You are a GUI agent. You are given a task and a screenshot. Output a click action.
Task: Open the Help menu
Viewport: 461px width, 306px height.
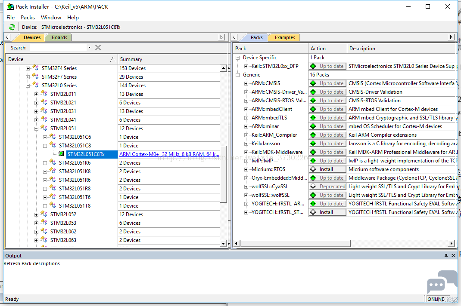pyautogui.click(x=73, y=17)
